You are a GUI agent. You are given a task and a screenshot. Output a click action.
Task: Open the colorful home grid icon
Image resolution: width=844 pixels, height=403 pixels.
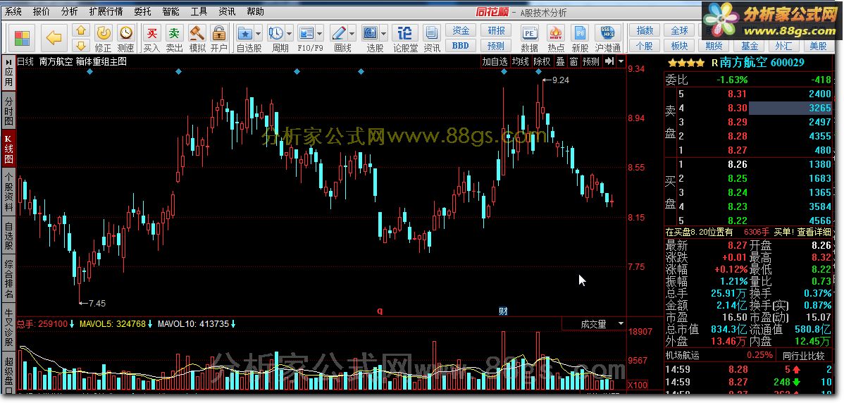22,39
